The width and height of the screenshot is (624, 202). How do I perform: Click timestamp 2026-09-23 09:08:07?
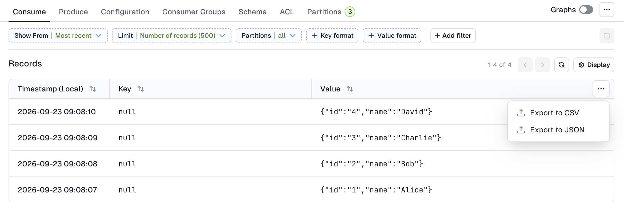(57, 190)
